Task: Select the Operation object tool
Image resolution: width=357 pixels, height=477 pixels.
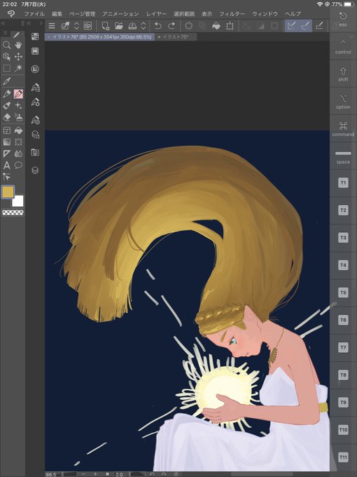Action: click(7, 57)
